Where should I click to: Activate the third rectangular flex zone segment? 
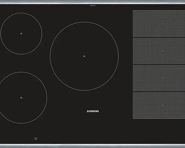click(x=159, y=78)
